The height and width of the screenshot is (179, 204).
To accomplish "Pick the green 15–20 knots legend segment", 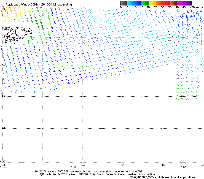I will click(x=145, y=3).
